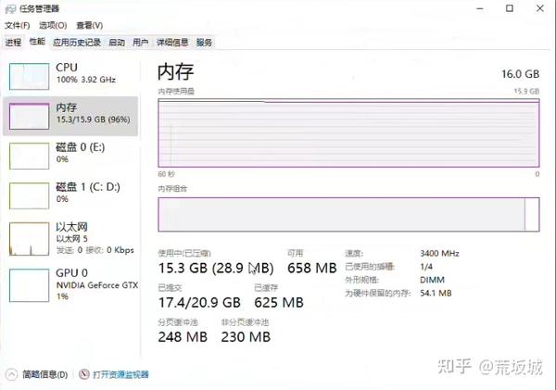Click the resource monitor icon at bottom
Image resolution: width=556 pixels, height=390 pixels.
click(84, 374)
